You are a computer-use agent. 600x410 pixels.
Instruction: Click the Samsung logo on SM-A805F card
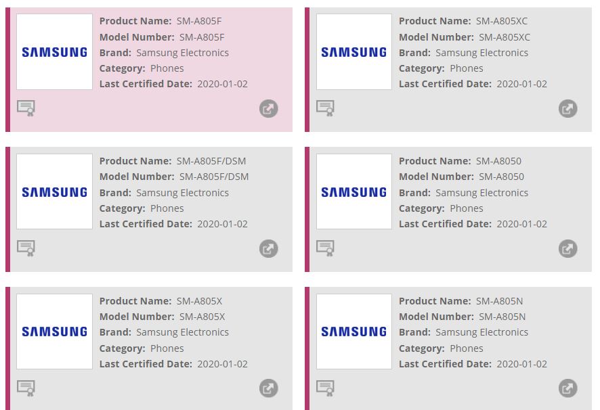click(53, 51)
